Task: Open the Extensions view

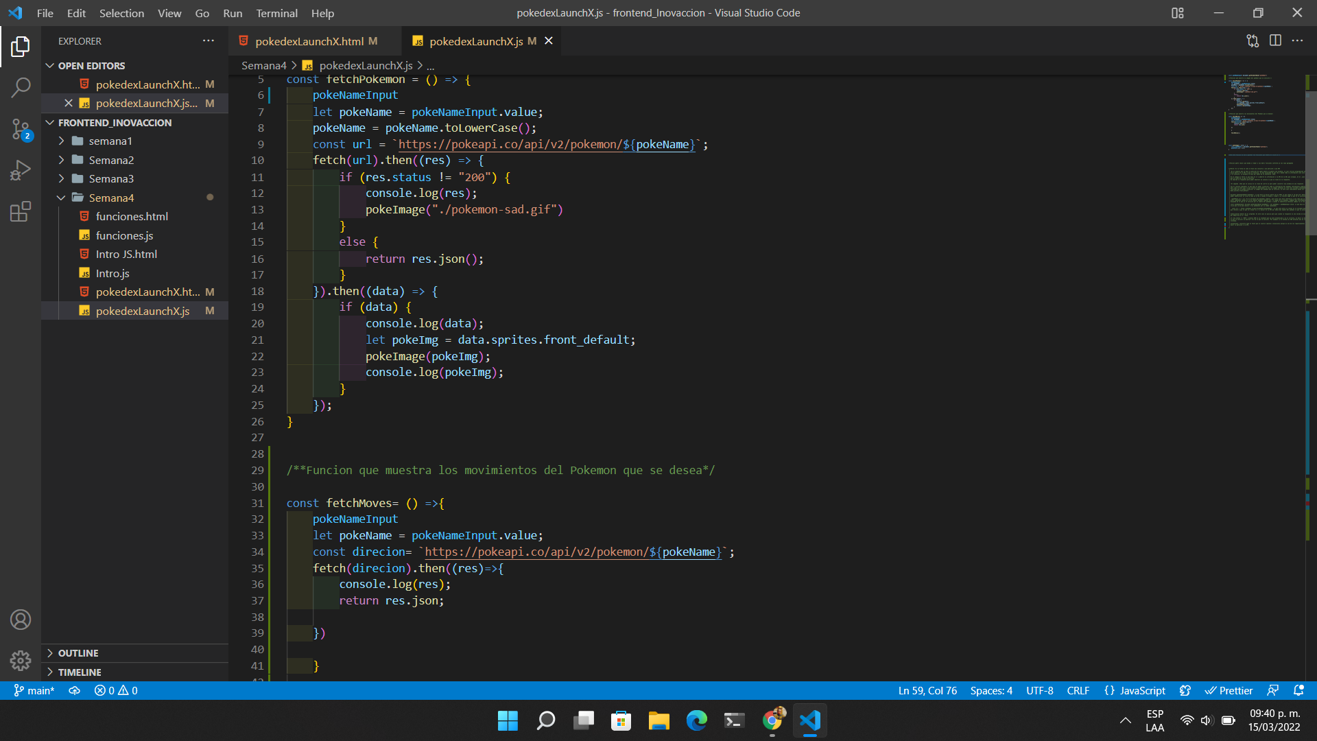Action: tap(21, 211)
